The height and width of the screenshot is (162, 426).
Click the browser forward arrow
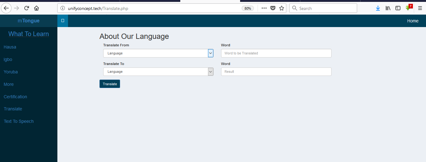[17, 8]
